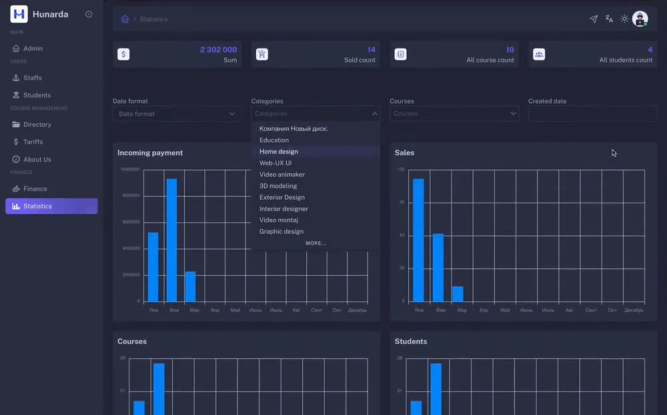The image size is (667, 415).
Task: Select Interior designer category option
Action: point(315,209)
